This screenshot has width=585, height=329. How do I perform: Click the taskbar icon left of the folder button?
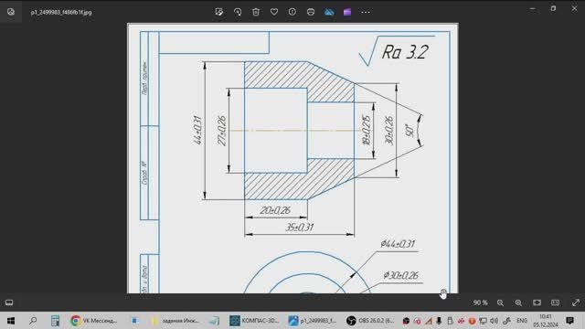(x=135, y=321)
